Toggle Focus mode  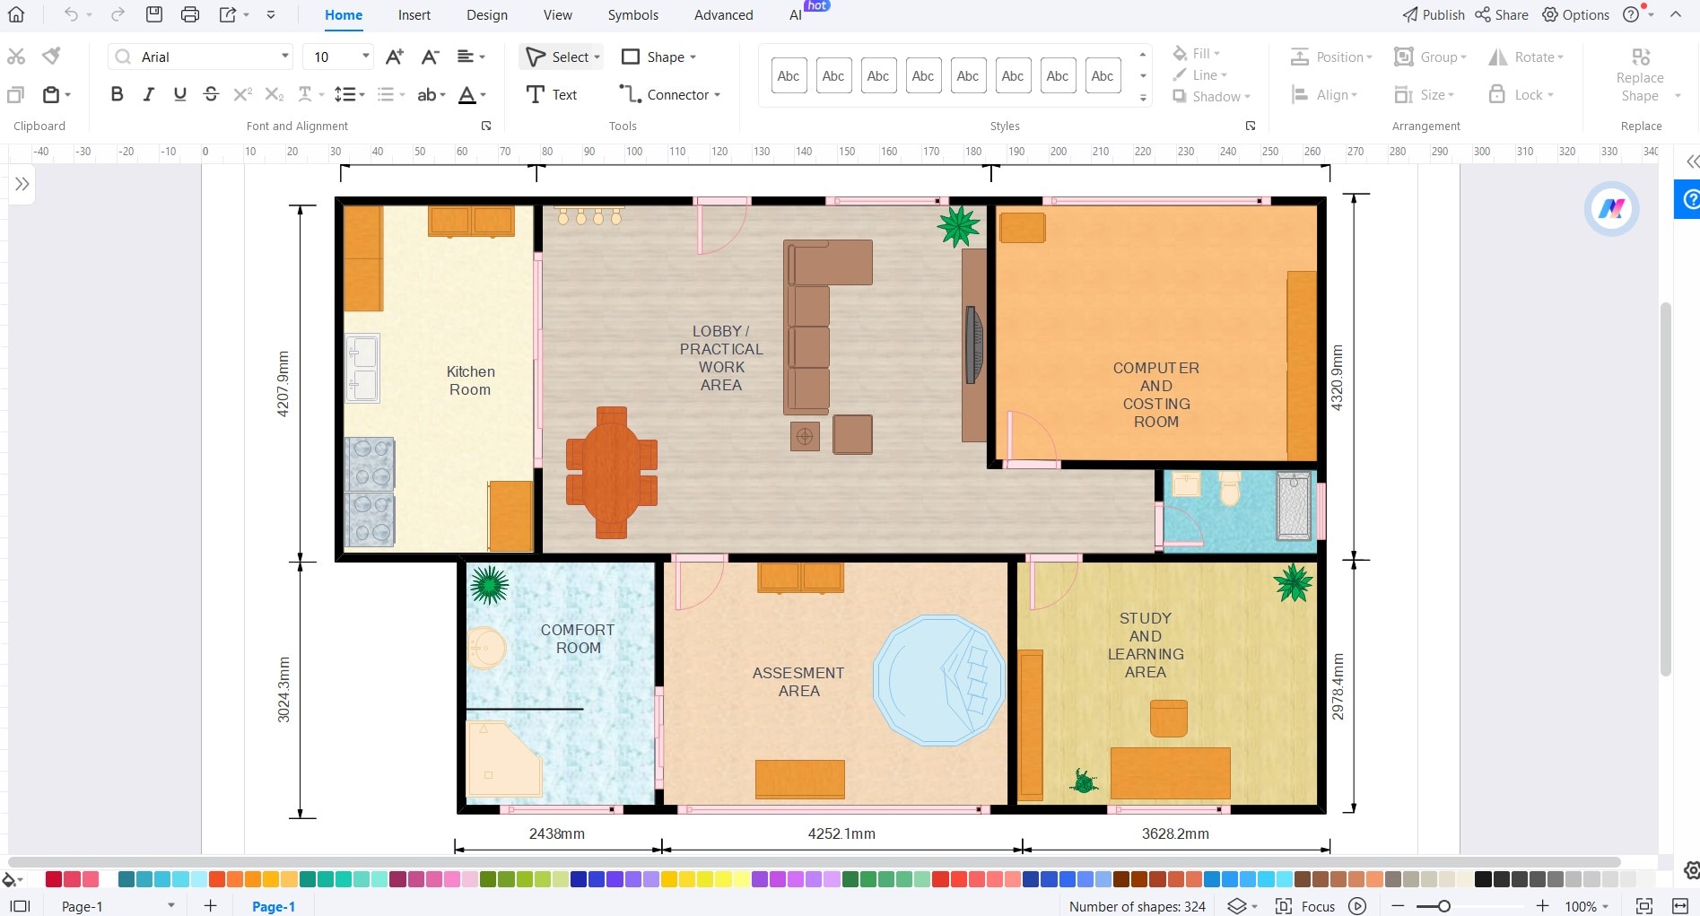coord(1305,906)
